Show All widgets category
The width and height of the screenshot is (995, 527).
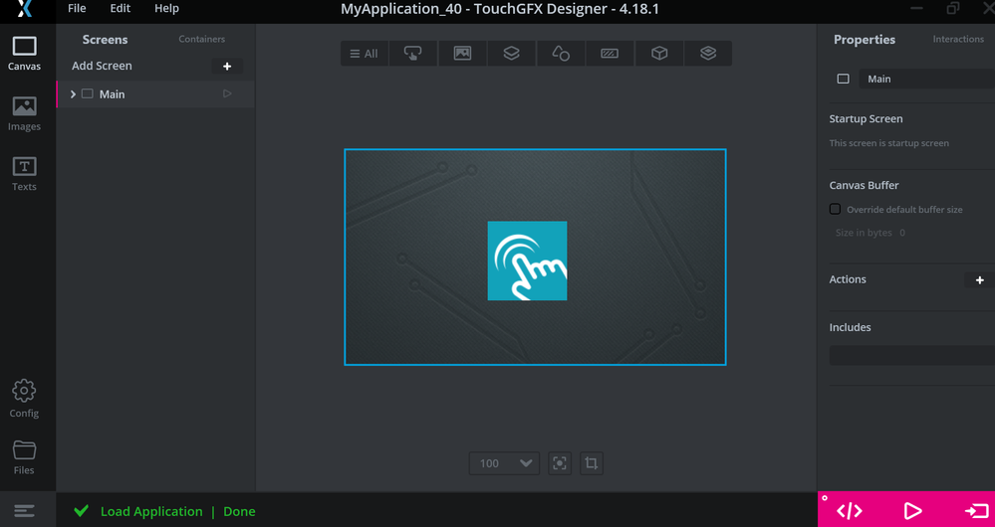365,54
